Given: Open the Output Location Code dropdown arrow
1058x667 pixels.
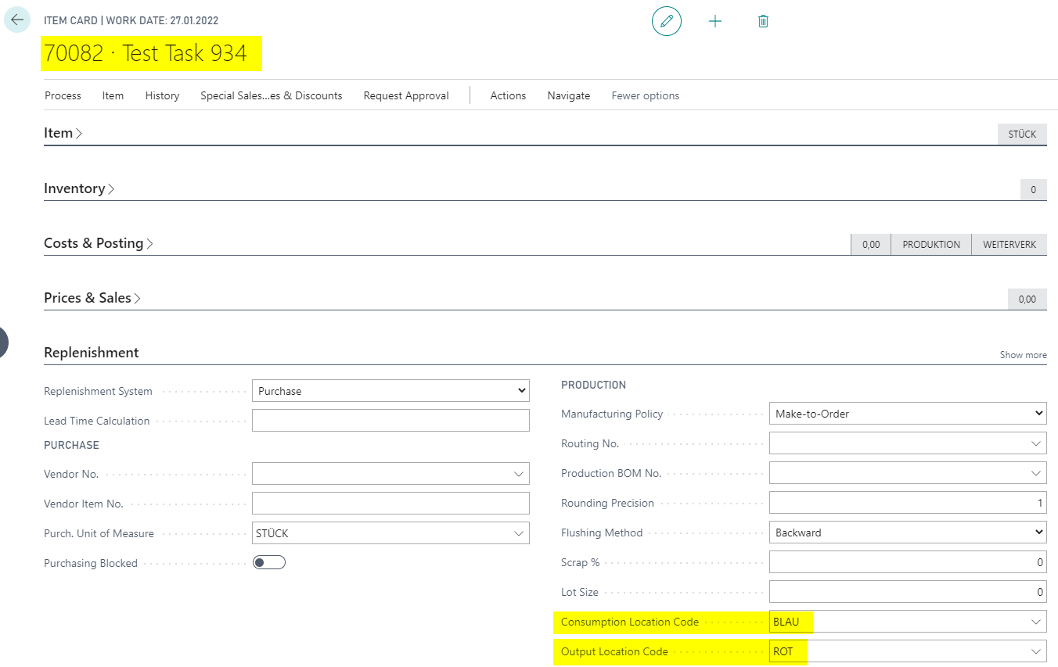Looking at the screenshot, I should tap(1036, 651).
